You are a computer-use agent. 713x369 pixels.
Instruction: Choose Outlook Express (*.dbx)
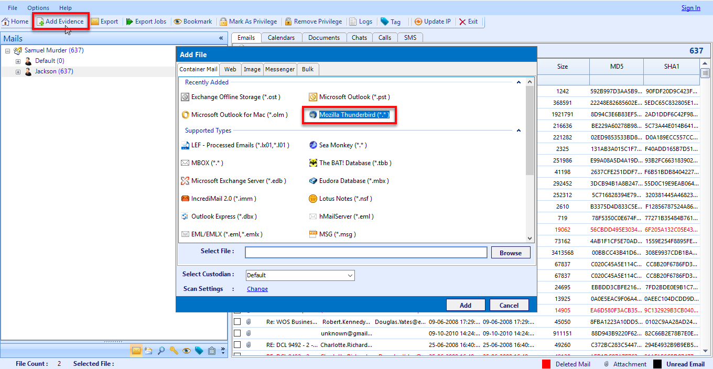click(219, 216)
